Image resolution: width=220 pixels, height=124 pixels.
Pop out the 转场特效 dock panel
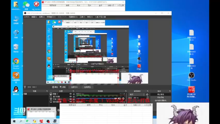[147, 91]
